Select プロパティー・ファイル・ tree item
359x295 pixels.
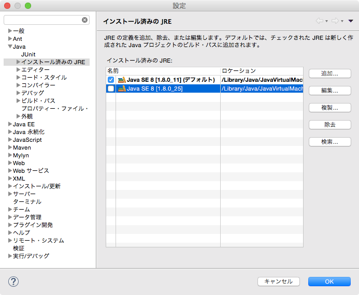tap(55, 108)
